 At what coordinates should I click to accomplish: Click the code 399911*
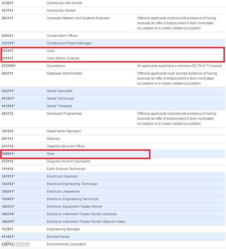(x=8, y=154)
